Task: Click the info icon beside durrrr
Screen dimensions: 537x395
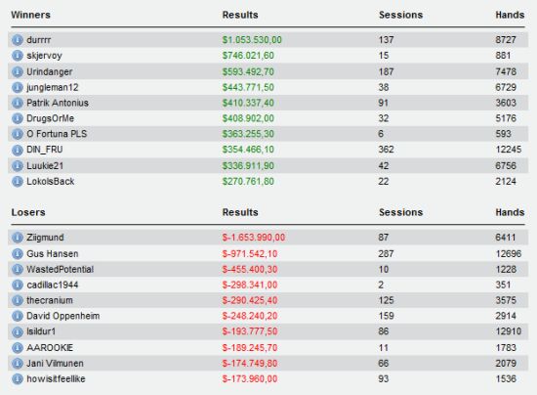Action: coord(18,40)
